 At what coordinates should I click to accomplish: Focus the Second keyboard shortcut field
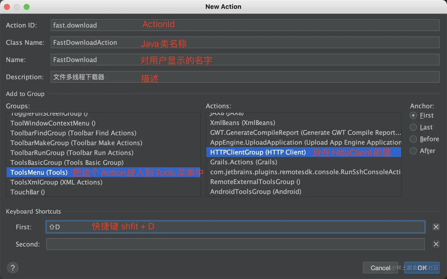[x=235, y=244]
